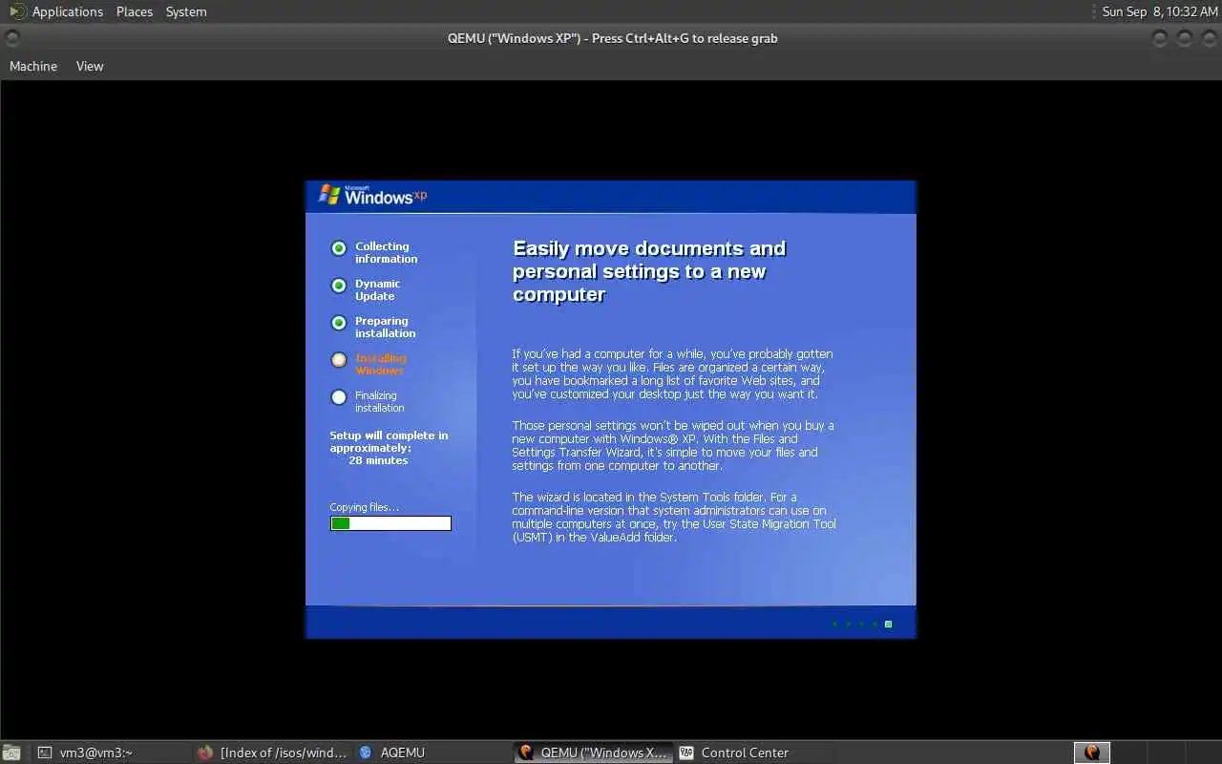Viewport: 1222px width, 764px height.
Task: Click the Copying files... status text
Action: click(x=365, y=507)
